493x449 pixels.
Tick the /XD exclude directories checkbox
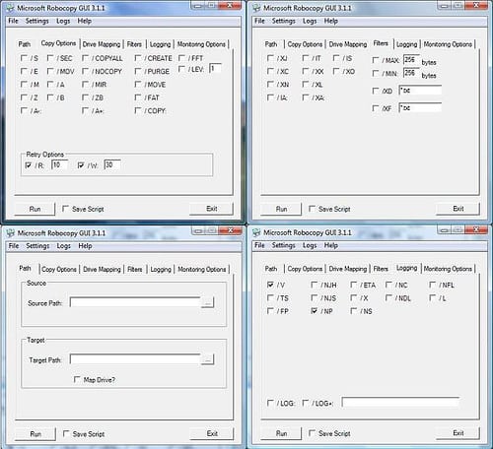376,91
